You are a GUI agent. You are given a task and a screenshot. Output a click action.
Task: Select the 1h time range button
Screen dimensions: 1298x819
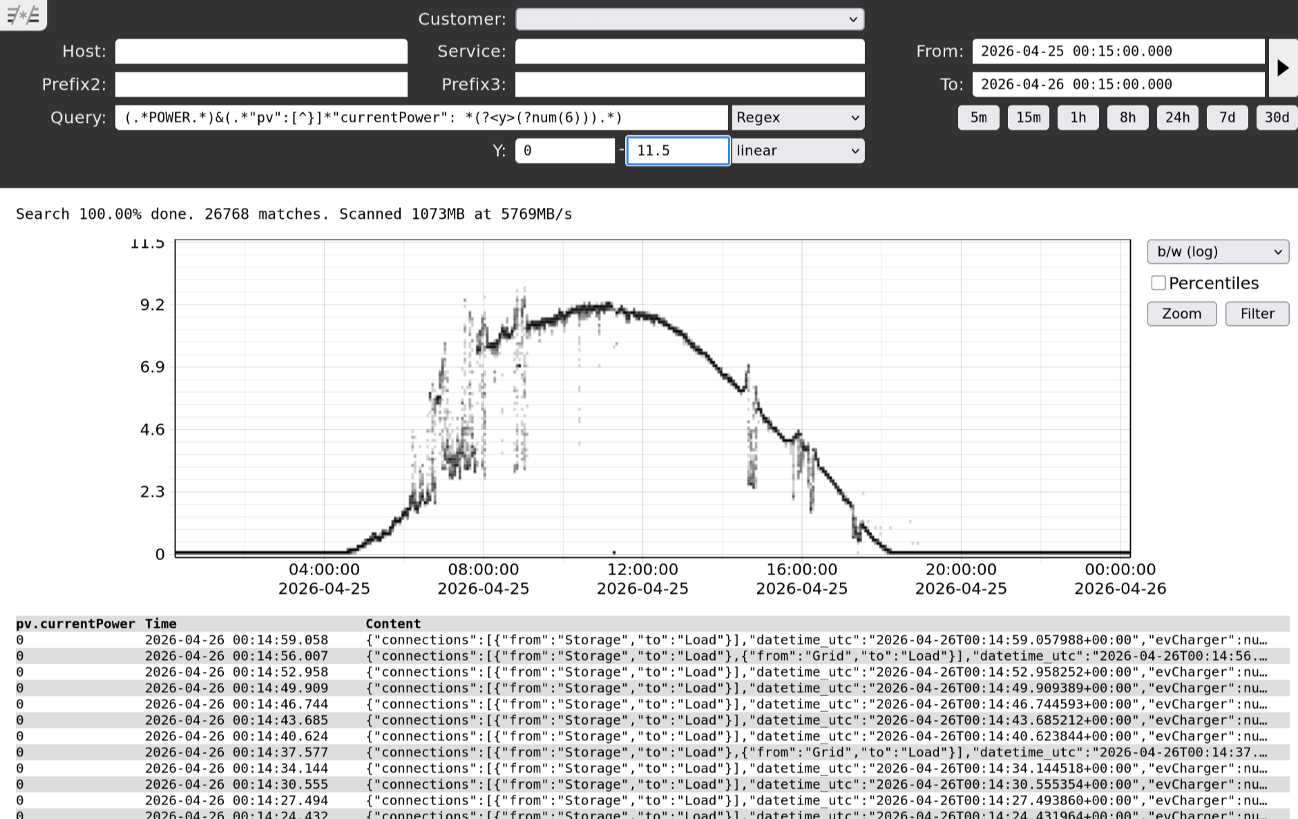[x=1078, y=117]
